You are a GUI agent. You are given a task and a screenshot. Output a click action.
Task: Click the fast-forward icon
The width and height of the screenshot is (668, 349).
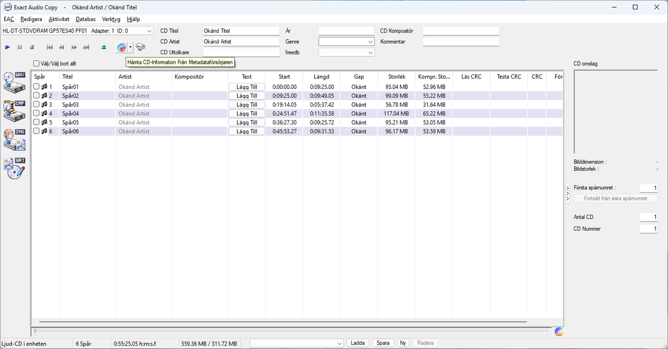click(74, 47)
